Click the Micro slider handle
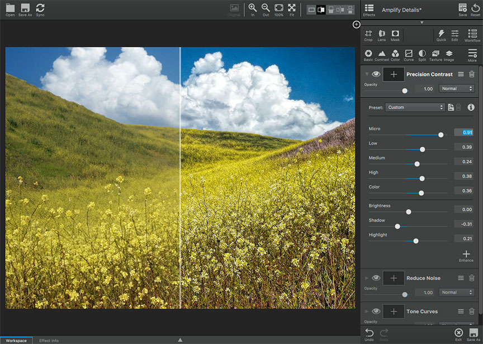 pyautogui.click(x=441, y=135)
